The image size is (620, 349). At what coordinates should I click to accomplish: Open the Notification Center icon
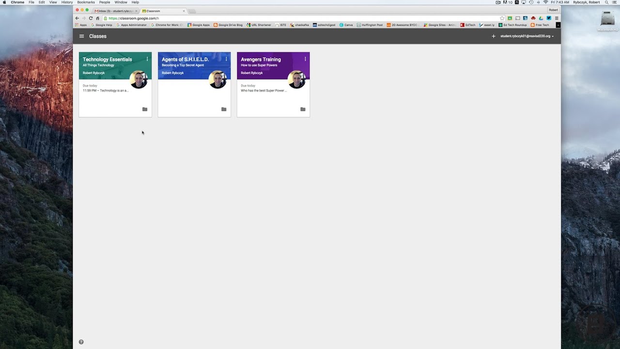pyautogui.click(x=614, y=2)
